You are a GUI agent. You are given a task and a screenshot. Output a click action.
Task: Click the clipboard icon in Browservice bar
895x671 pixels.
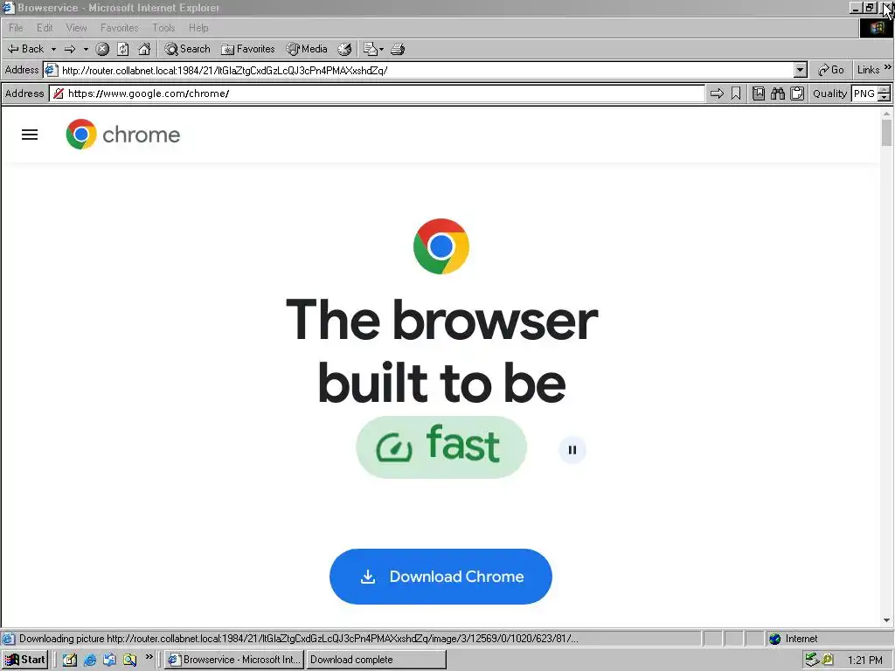click(797, 93)
